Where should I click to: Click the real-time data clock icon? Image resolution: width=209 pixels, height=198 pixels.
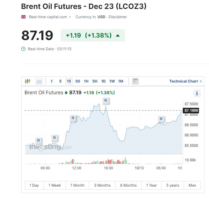pyautogui.click(x=23, y=49)
